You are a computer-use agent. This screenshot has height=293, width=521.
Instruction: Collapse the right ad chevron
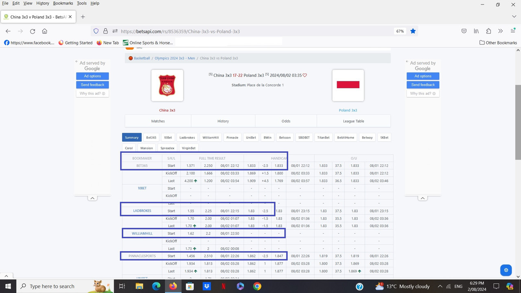pos(423,198)
